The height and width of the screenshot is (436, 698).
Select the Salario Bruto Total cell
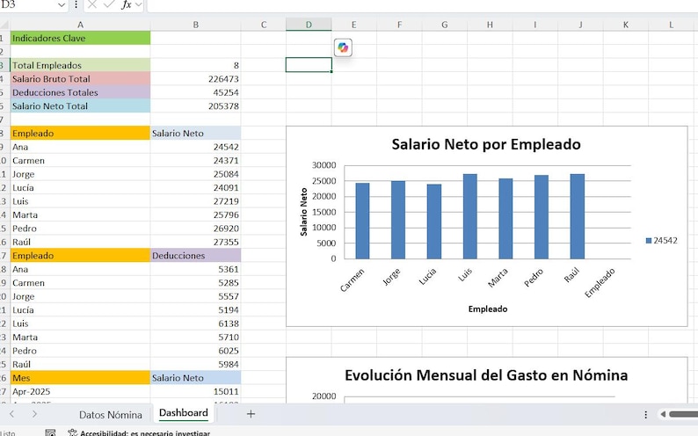point(80,79)
